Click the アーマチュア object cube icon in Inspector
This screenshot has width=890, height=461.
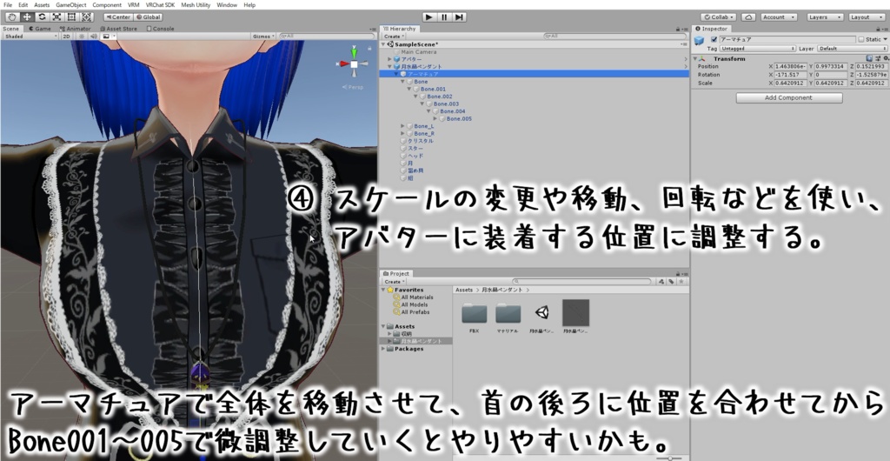coord(701,40)
